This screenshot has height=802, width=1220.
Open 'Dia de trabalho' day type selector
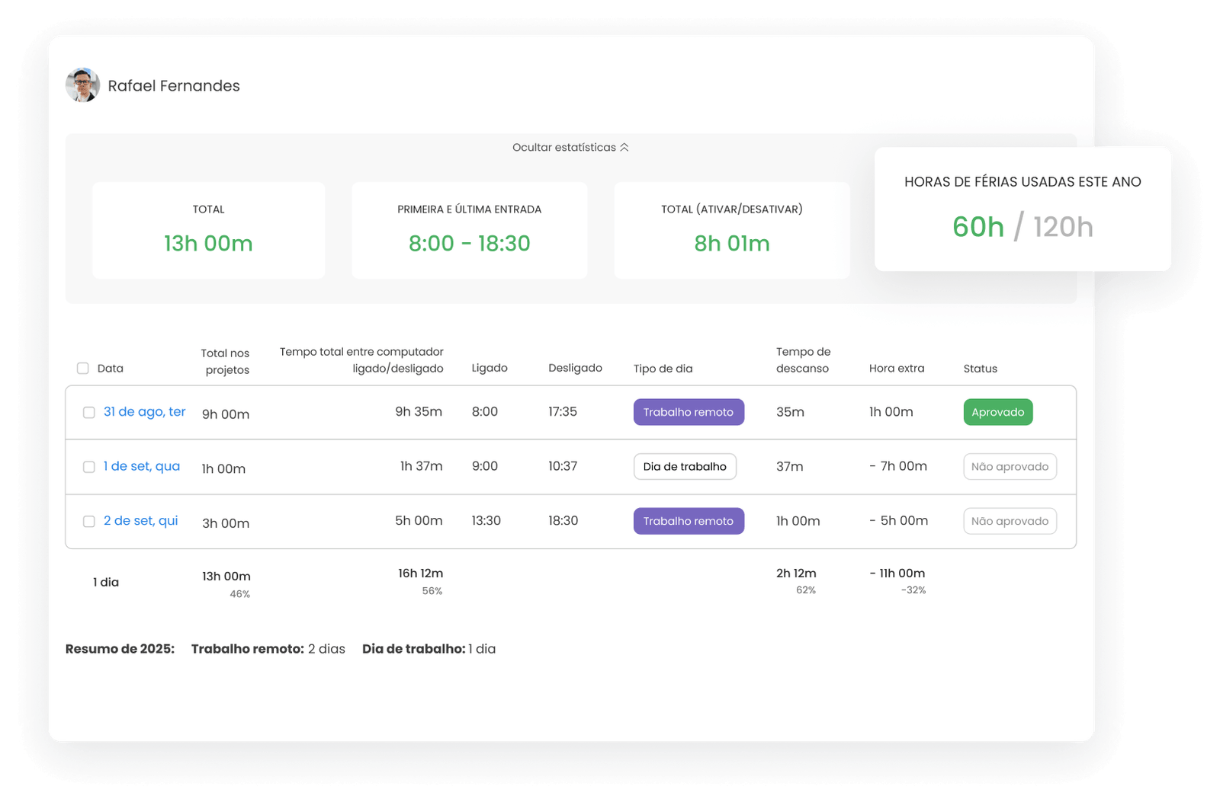pos(684,467)
